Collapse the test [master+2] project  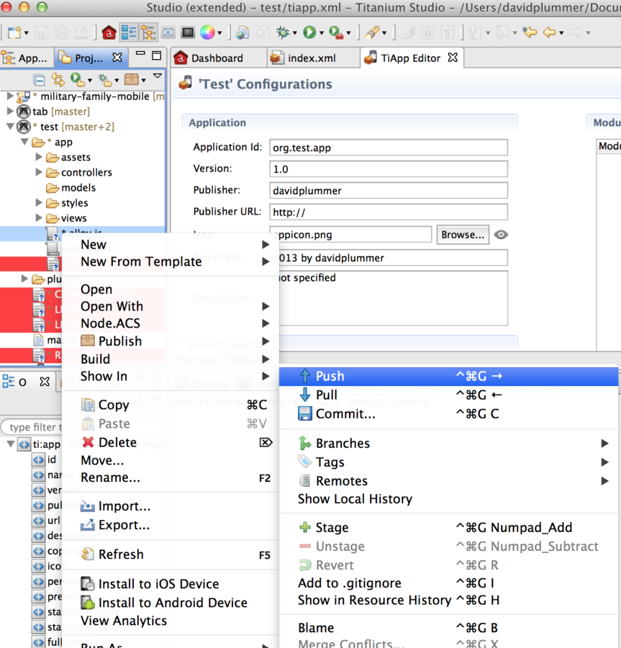10,127
